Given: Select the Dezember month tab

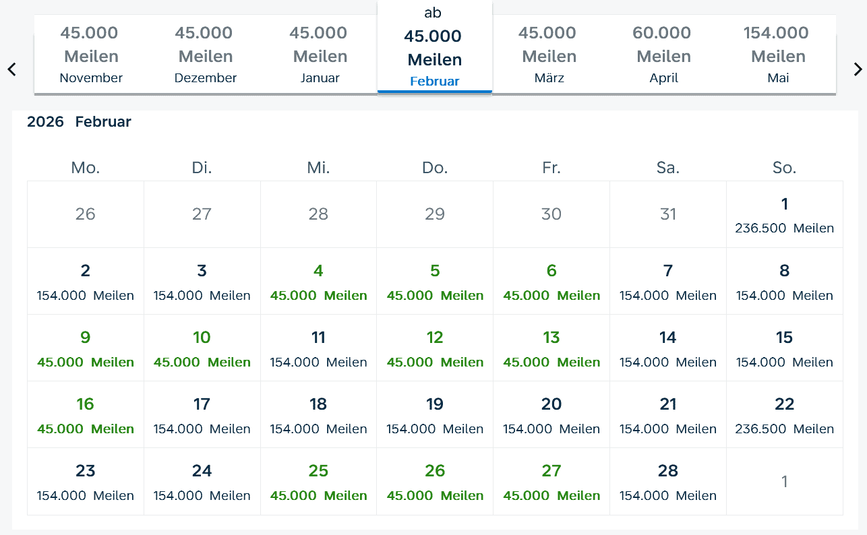Looking at the screenshot, I should (206, 55).
